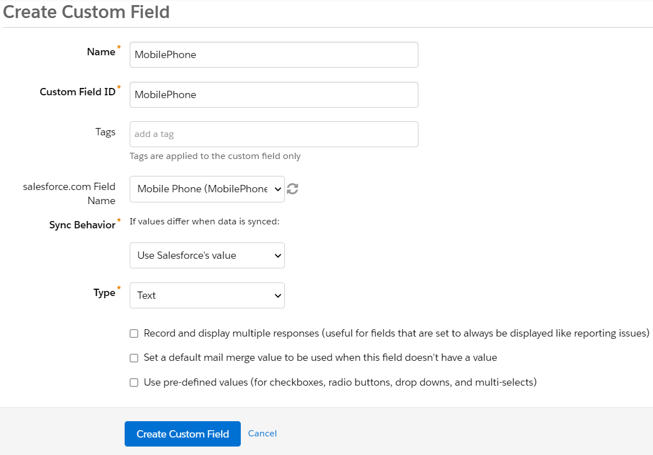Screen dimensions: 653x455
Task: Check Set a default mail merge value
Action: [x=134, y=358]
